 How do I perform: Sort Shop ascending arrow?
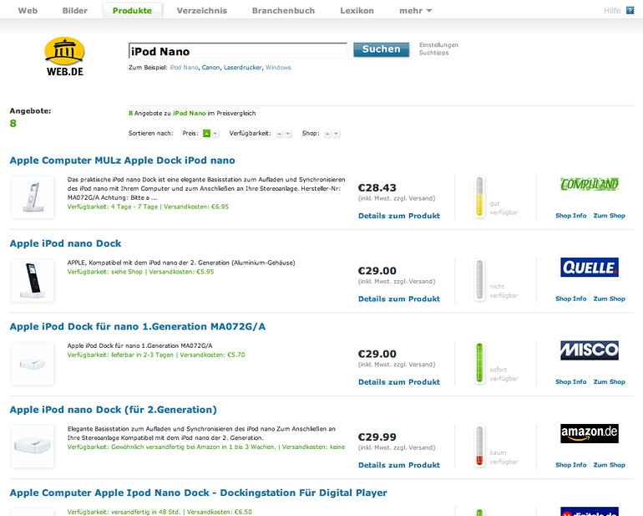pos(327,134)
